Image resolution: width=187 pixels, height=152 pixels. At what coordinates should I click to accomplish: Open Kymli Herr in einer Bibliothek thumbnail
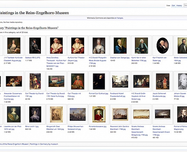(141, 46)
